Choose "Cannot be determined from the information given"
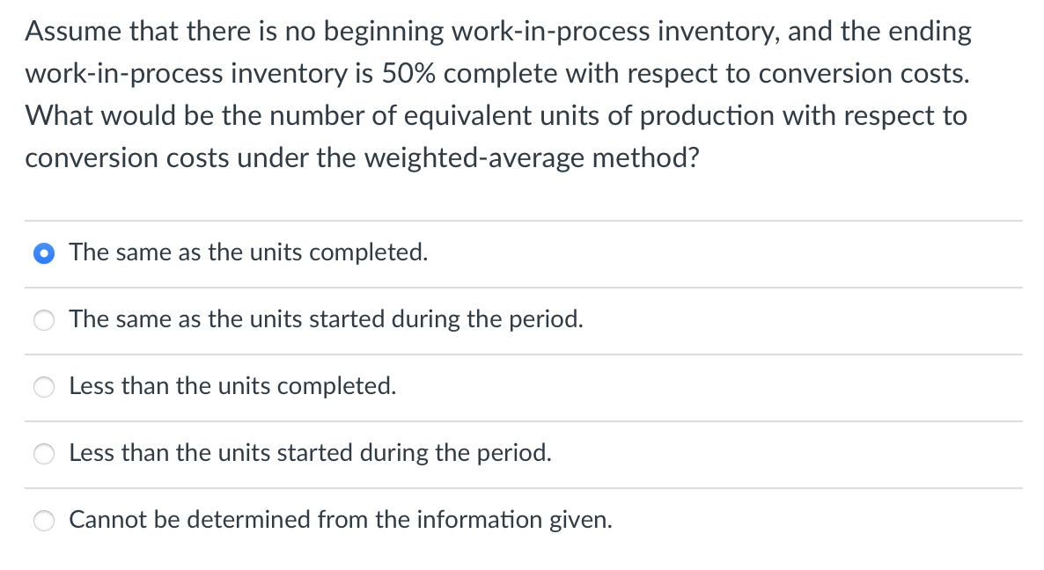 coord(44,521)
